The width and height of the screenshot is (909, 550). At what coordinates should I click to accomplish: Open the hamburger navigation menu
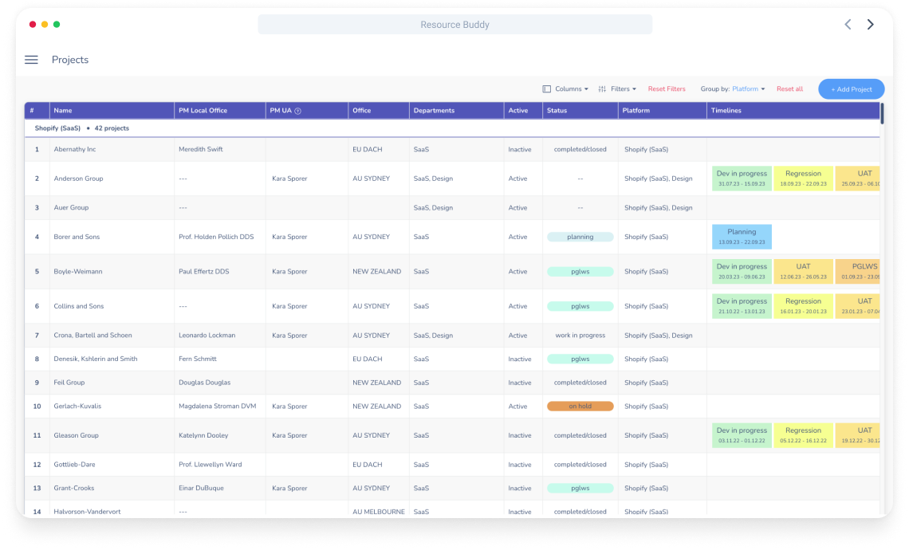[x=31, y=60]
